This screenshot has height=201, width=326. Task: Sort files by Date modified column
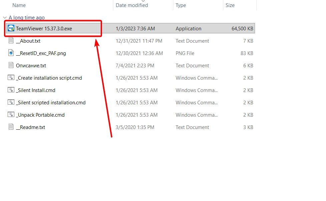(x=132, y=5)
